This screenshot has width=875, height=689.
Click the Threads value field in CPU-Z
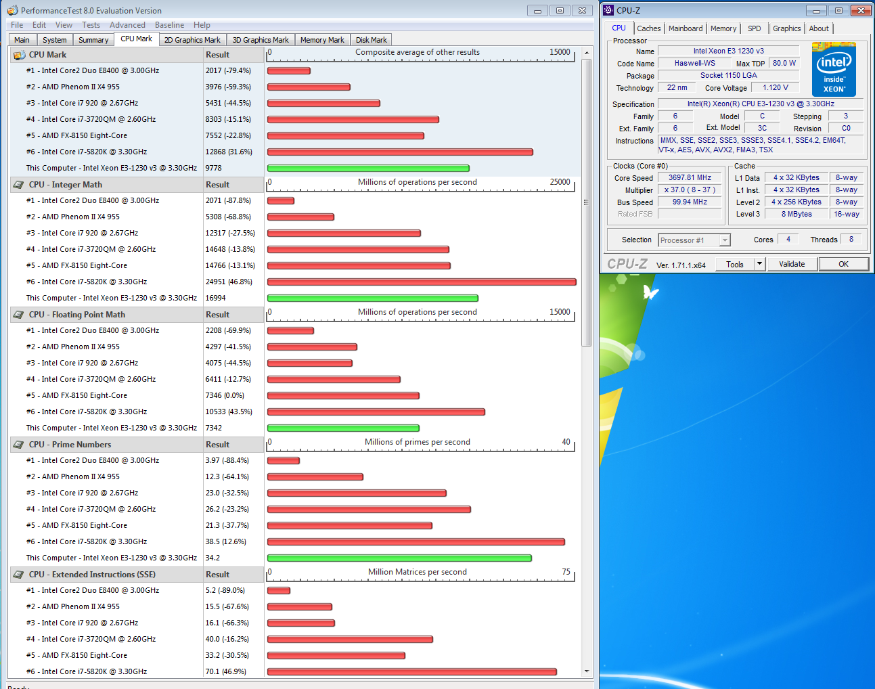851,240
